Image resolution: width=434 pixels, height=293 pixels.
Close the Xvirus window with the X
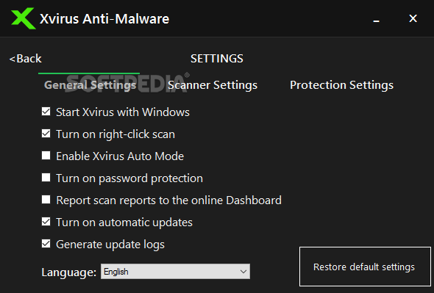pos(413,18)
